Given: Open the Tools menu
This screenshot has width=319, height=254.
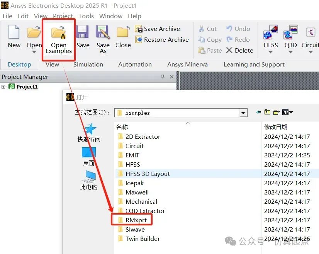Looking at the screenshot, I should pyautogui.click(x=86, y=16).
